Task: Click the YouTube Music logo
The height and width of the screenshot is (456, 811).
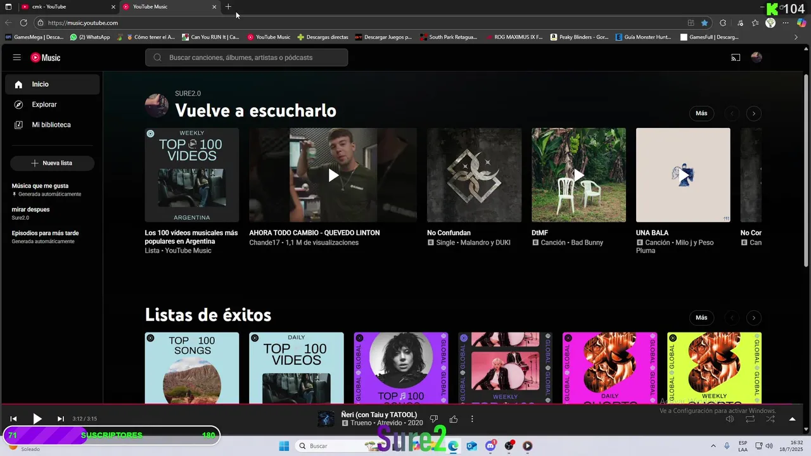Action: click(x=46, y=58)
